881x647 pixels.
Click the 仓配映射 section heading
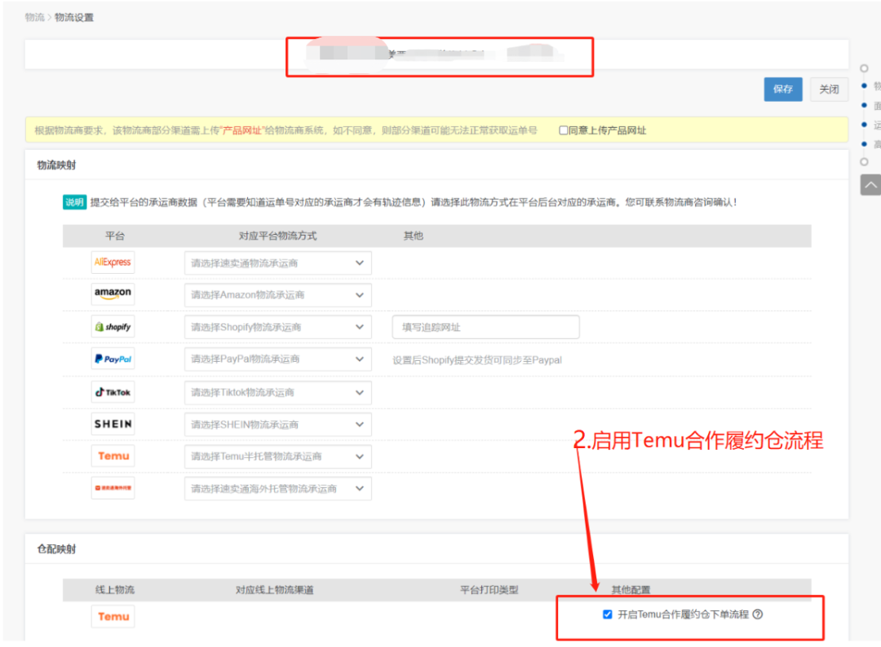[x=56, y=548]
